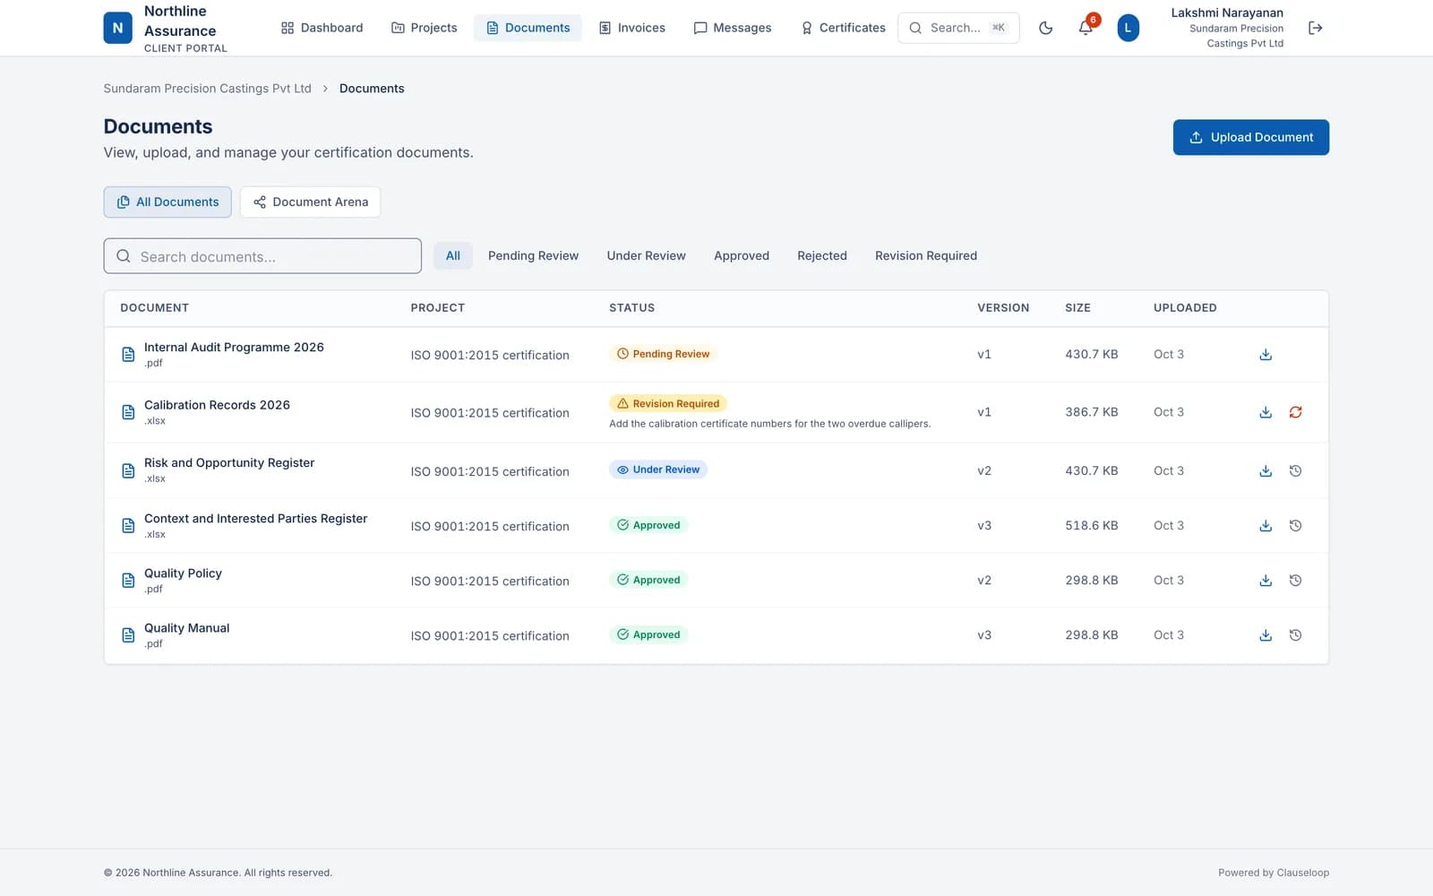This screenshot has height=896, width=1433.
Task: Click the logout icon
Action: (1315, 28)
